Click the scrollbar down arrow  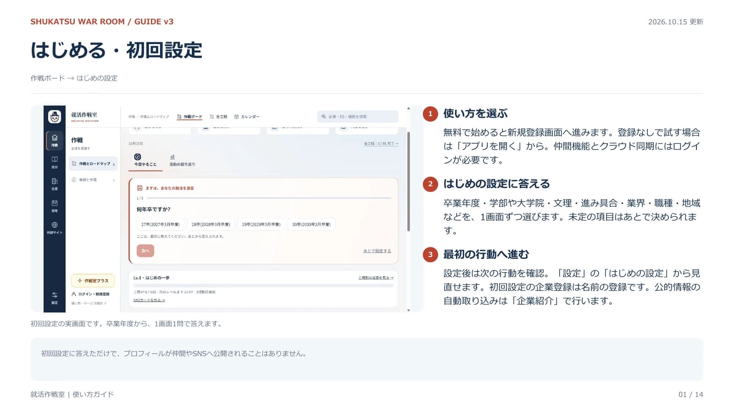coord(408,310)
